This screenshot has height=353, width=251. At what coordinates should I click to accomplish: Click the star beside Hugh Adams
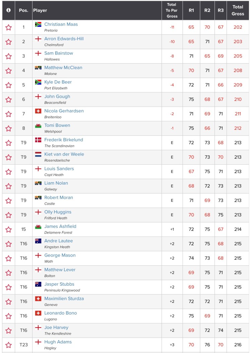coord(8,345)
